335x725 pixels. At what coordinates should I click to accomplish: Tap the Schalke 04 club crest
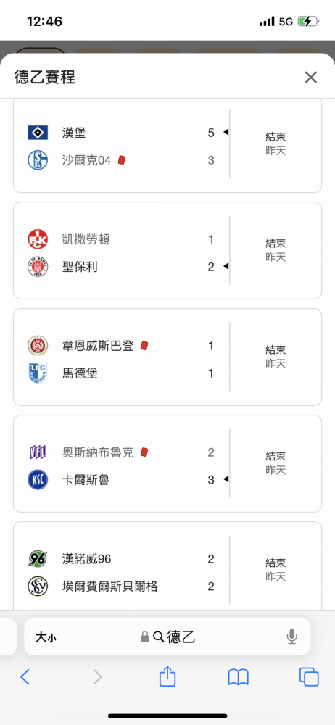[x=38, y=160]
